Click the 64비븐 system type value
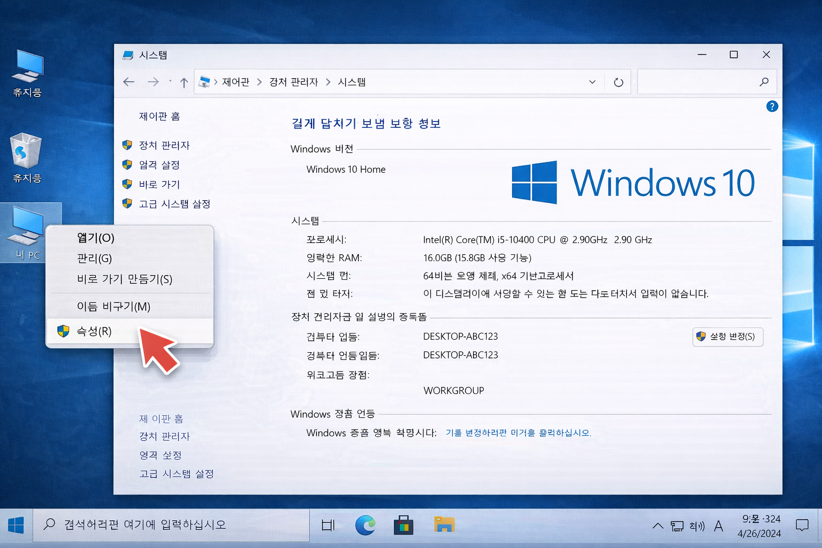 pos(498,276)
